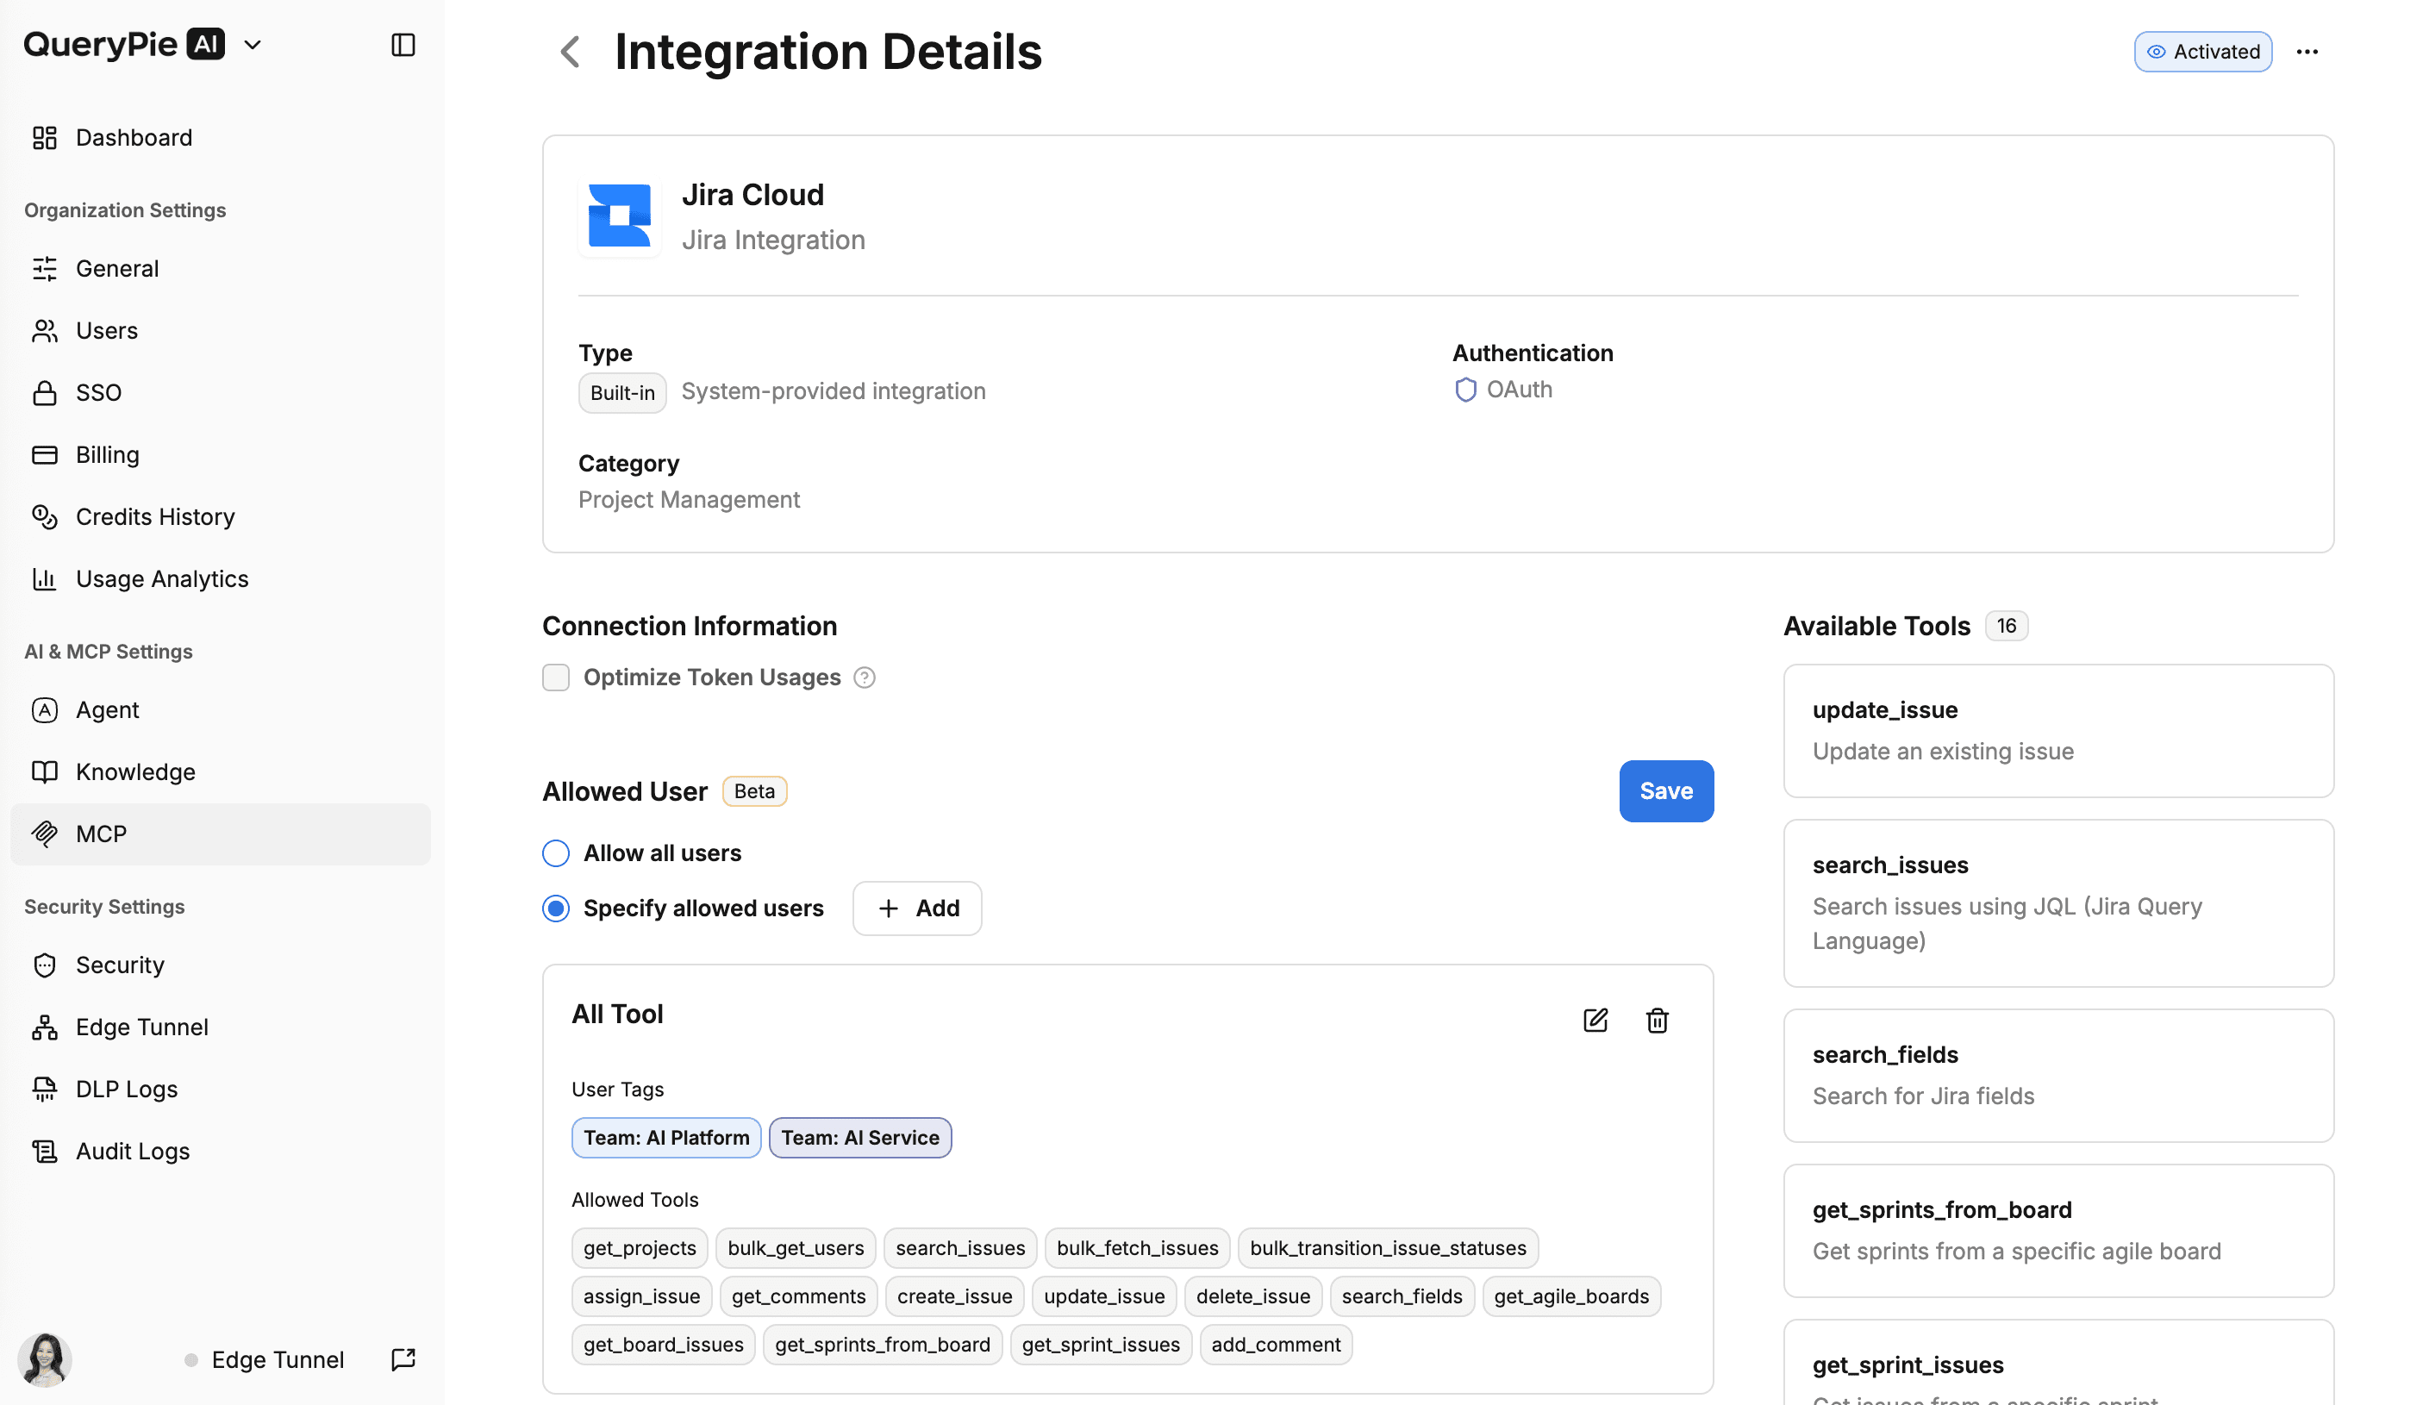Click the Save button

(1665, 791)
